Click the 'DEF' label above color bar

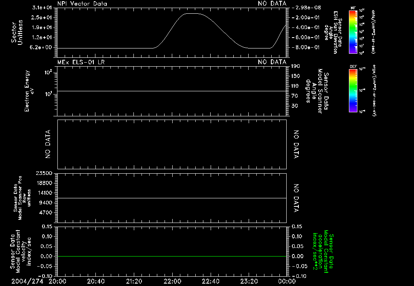[353, 67]
